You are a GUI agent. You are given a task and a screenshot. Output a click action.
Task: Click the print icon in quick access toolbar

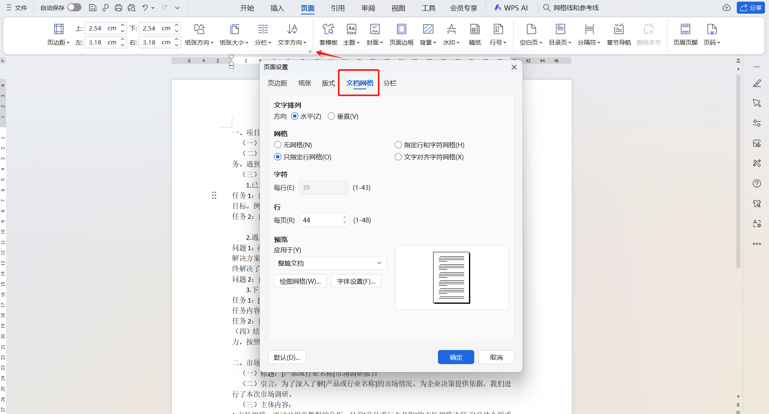(x=118, y=7)
